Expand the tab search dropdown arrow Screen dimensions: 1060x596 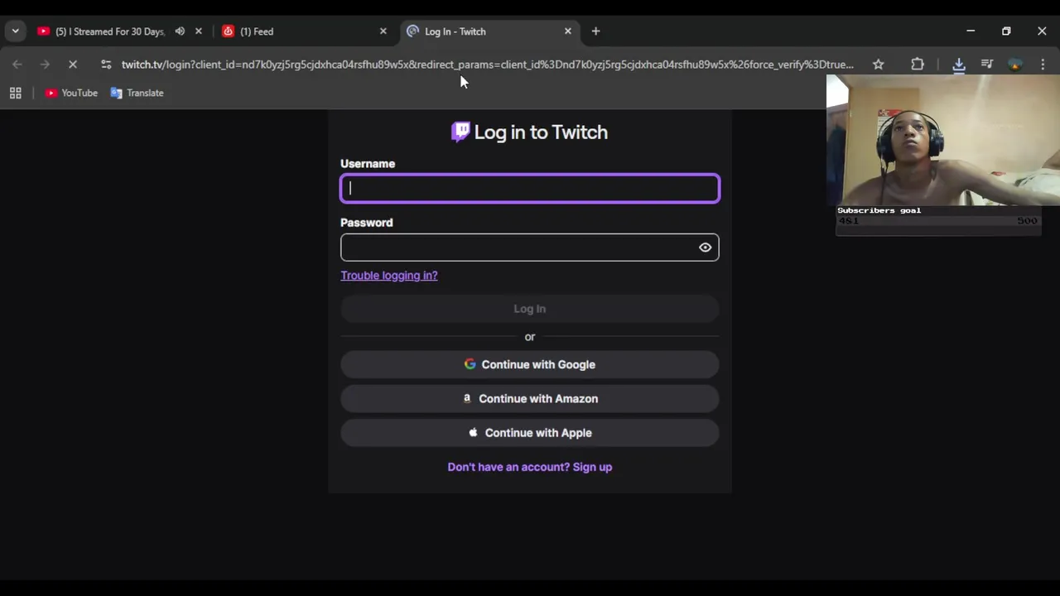[15, 31]
